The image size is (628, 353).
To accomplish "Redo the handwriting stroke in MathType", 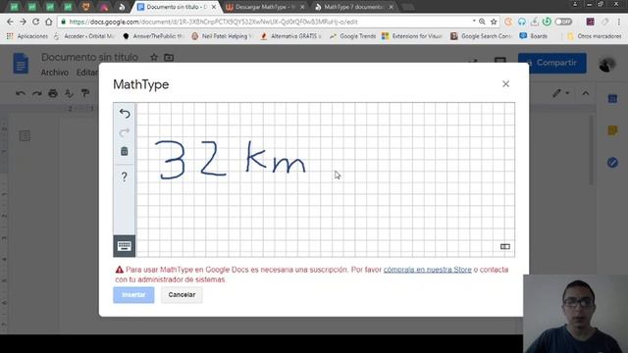I will tap(125, 132).
